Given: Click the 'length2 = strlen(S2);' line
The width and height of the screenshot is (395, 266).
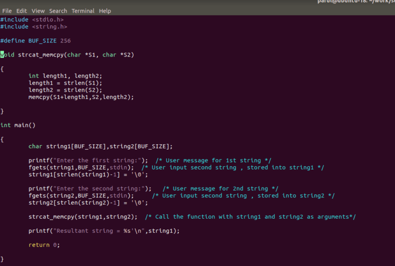Looking at the screenshot, I should 65,90.
